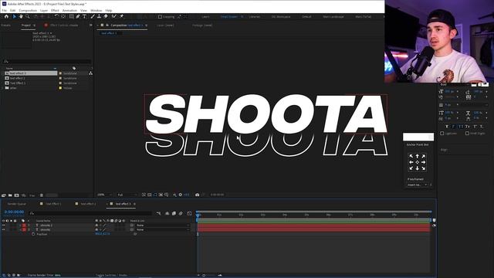
Task: Hide the bottom shoota layer eye icon
Action: tap(3, 230)
